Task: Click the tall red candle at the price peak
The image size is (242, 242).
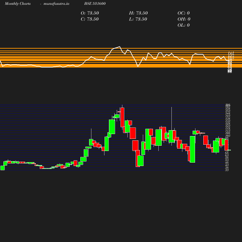Action: tap(122, 117)
